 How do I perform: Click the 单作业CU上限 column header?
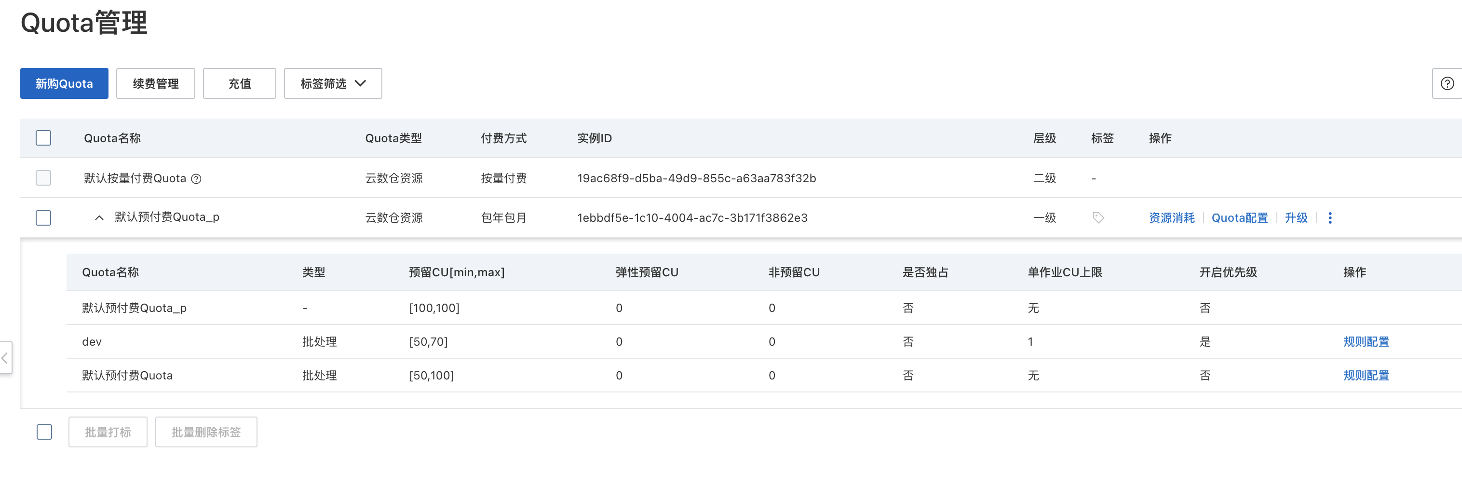(1065, 272)
